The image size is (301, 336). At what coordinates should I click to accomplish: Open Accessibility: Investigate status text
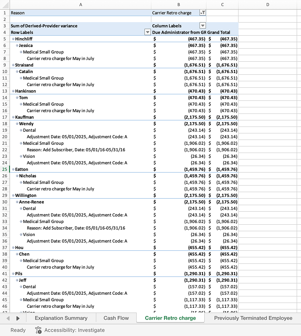75,330
